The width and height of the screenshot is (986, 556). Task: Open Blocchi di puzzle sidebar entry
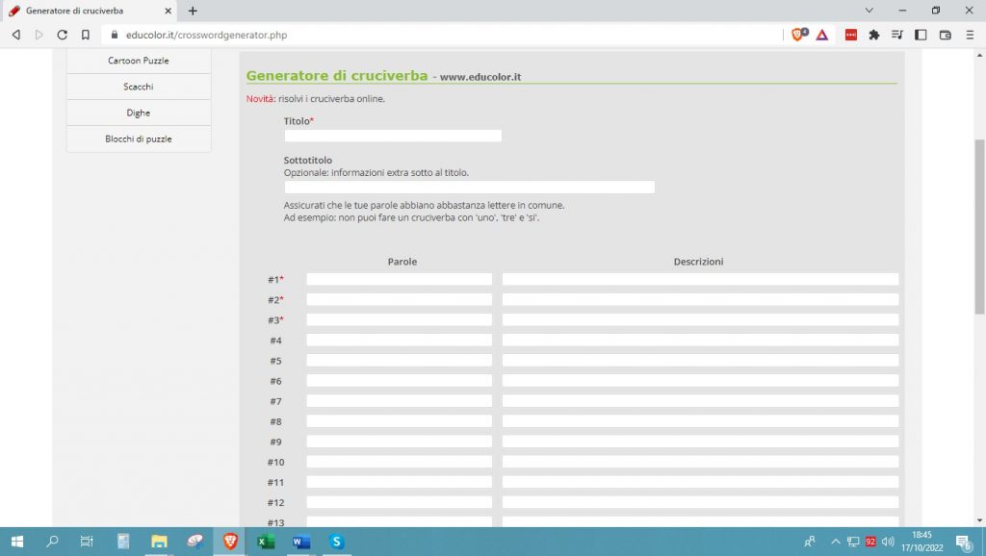click(x=139, y=139)
